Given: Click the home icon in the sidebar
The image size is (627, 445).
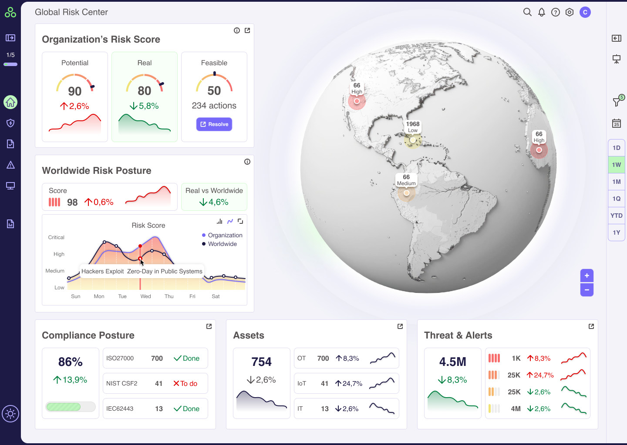Looking at the screenshot, I should click(x=10, y=102).
